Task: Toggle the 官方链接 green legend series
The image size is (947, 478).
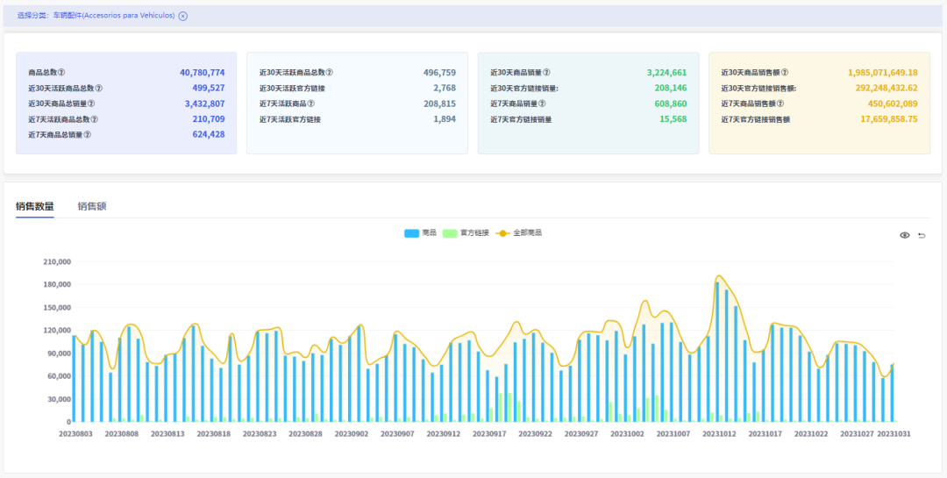Action: (466, 232)
